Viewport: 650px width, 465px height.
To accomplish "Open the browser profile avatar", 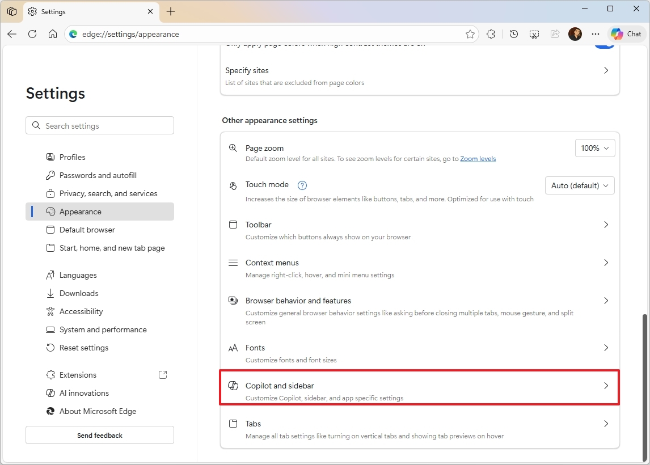I will (x=575, y=34).
